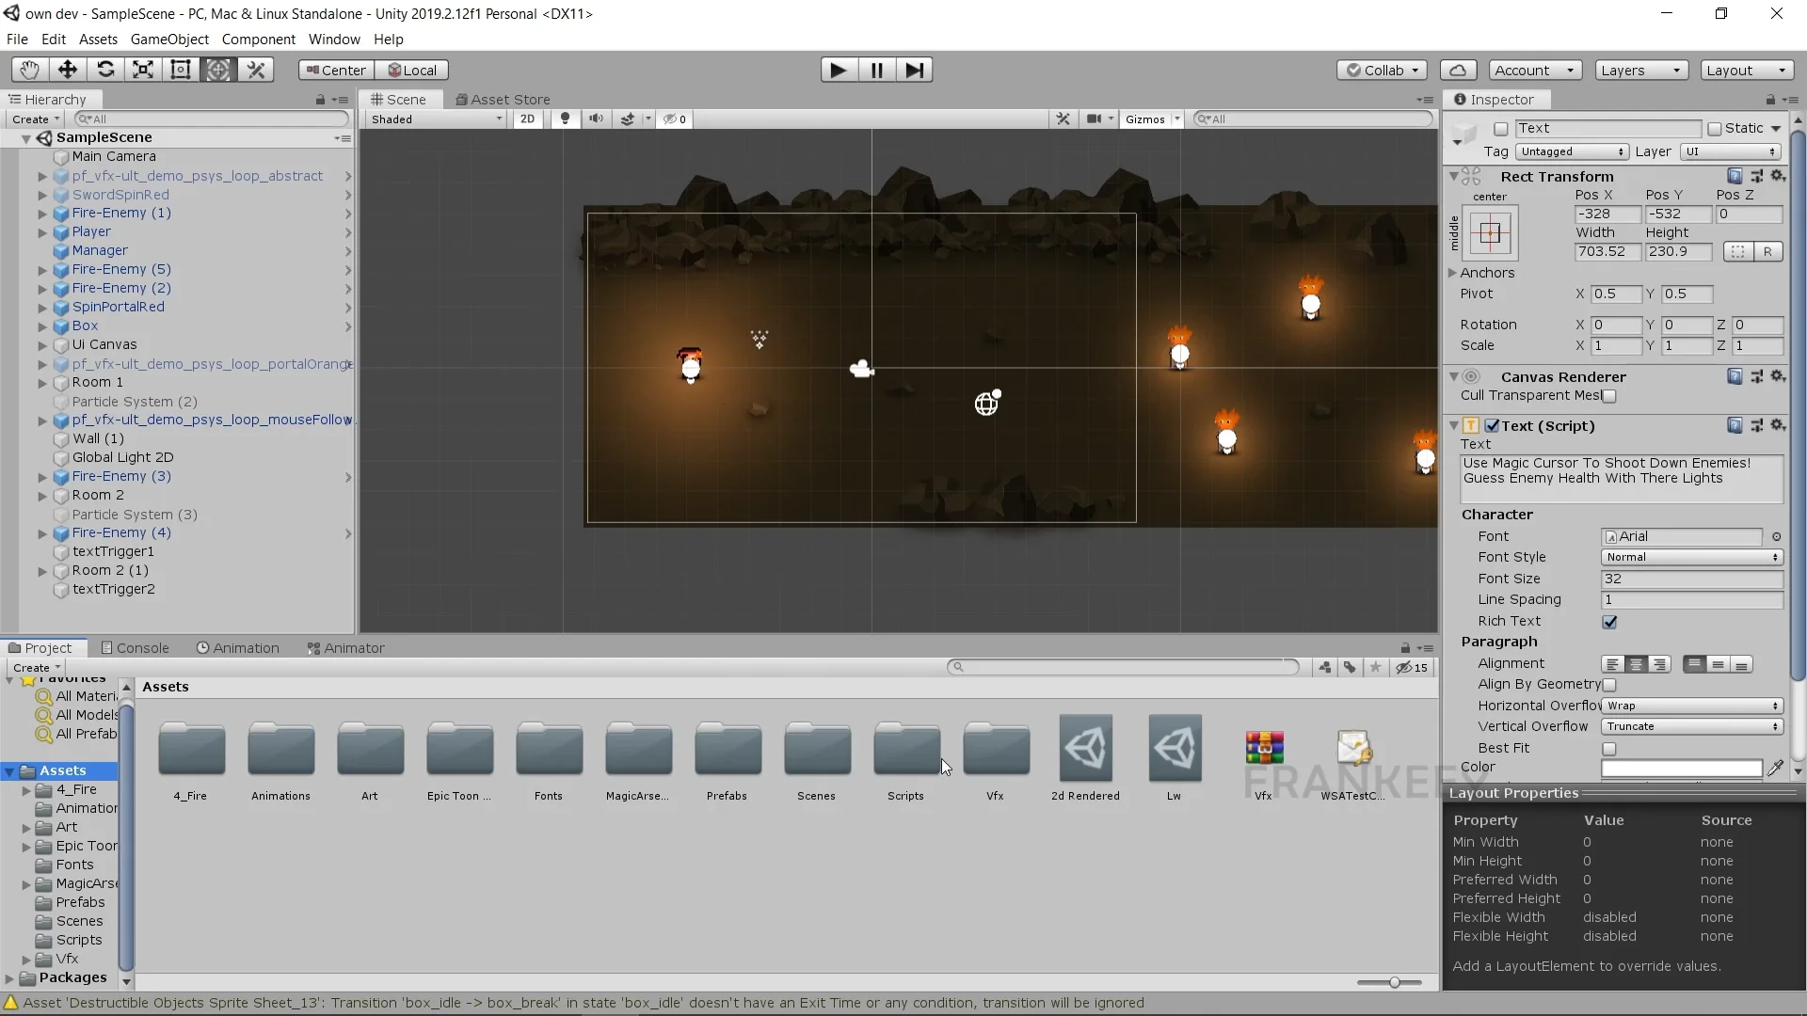Click the Pause button
This screenshot has width=1807, height=1016.
tap(876, 70)
